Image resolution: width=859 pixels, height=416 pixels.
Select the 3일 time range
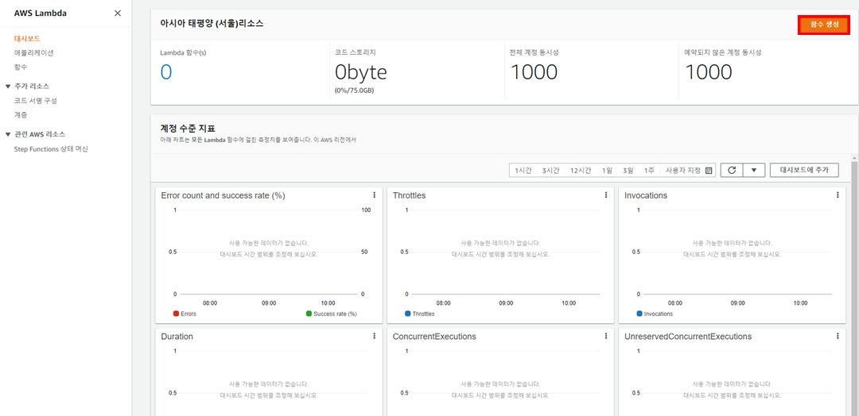[628, 171]
